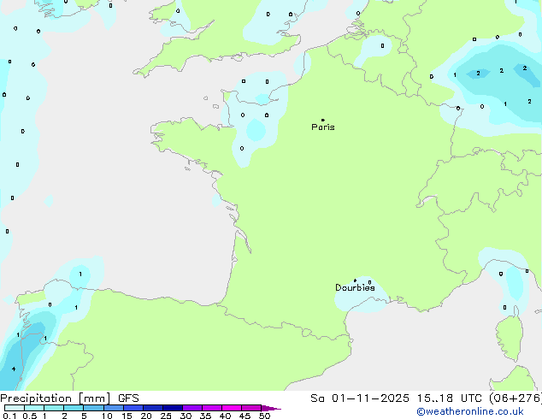This screenshot has width=542, height=419.
Task: Click the '25' legend scale label
Action: (166, 416)
